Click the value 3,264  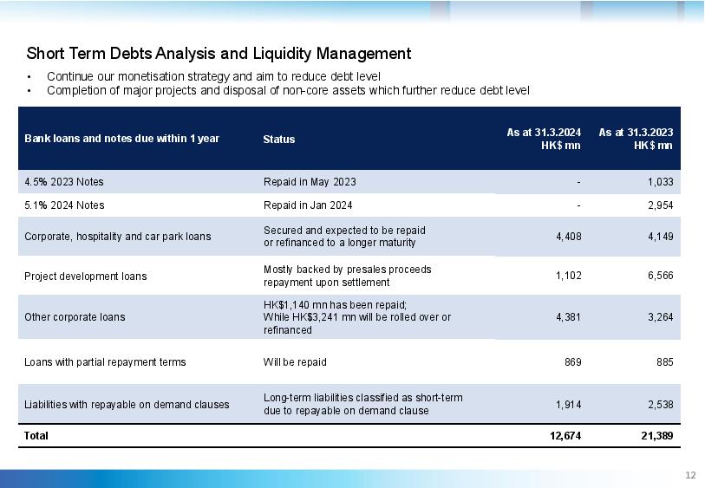pyautogui.click(x=661, y=317)
